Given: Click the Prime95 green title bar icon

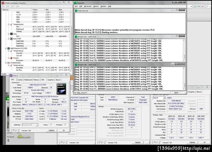Looking at the screenshot, I should [x=75, y=3].
